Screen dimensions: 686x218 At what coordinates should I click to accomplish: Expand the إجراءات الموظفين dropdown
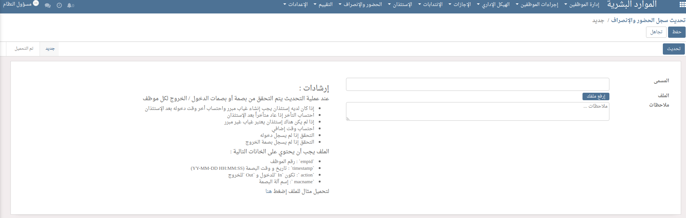pos(537,4)
